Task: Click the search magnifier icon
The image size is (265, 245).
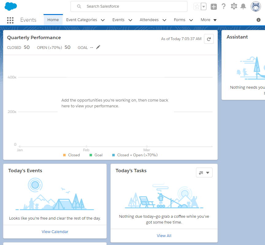Action: [x=79, y=6]
